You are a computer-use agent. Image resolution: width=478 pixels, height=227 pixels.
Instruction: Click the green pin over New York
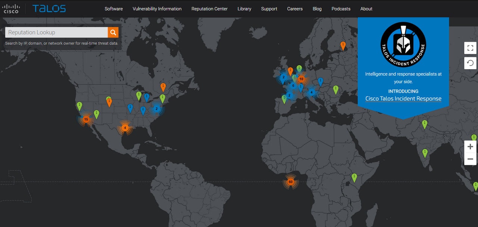coord(162,98)
